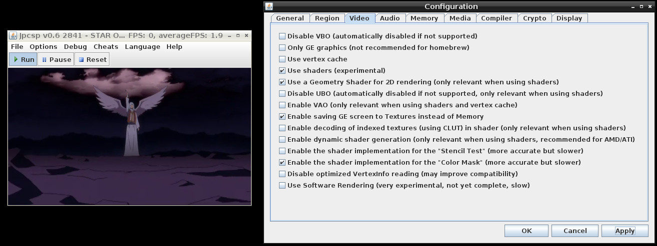Click the game video display in Jpcsp

coord(129,136)
